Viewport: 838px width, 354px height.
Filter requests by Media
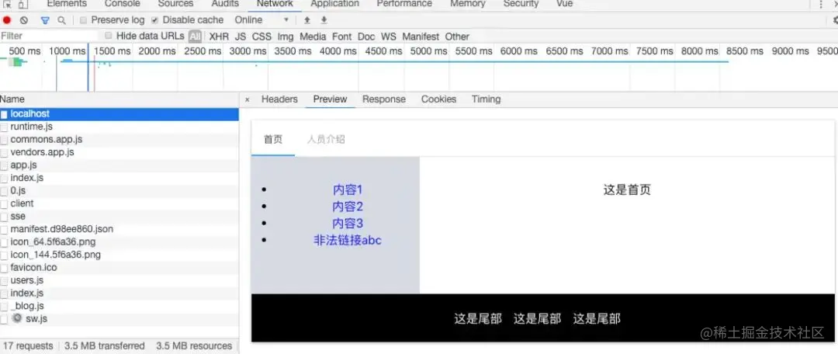tap(313, 36)
